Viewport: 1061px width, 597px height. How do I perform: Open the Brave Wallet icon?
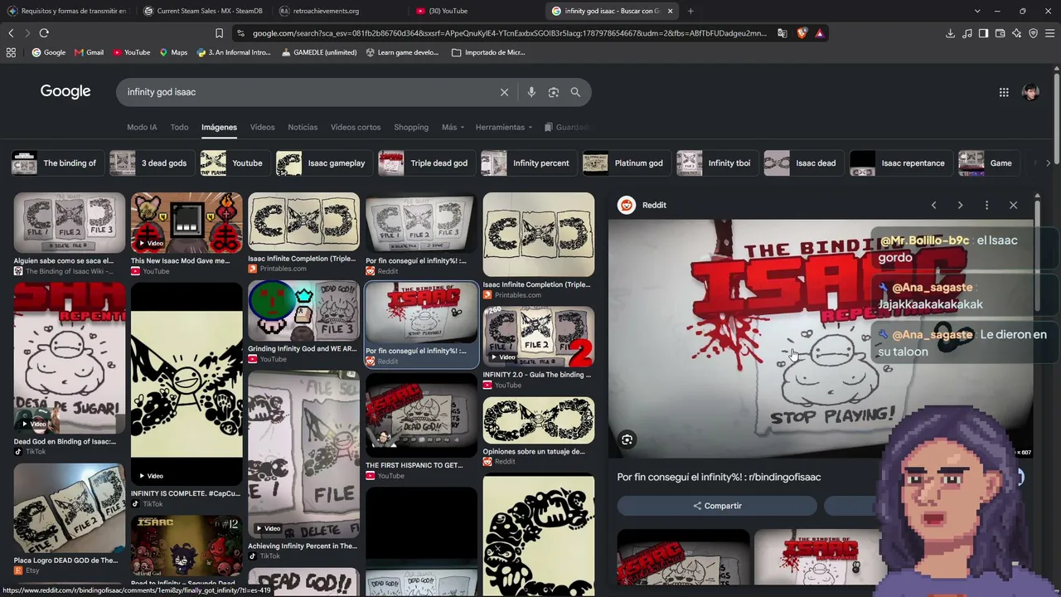tap(1000, 33)
